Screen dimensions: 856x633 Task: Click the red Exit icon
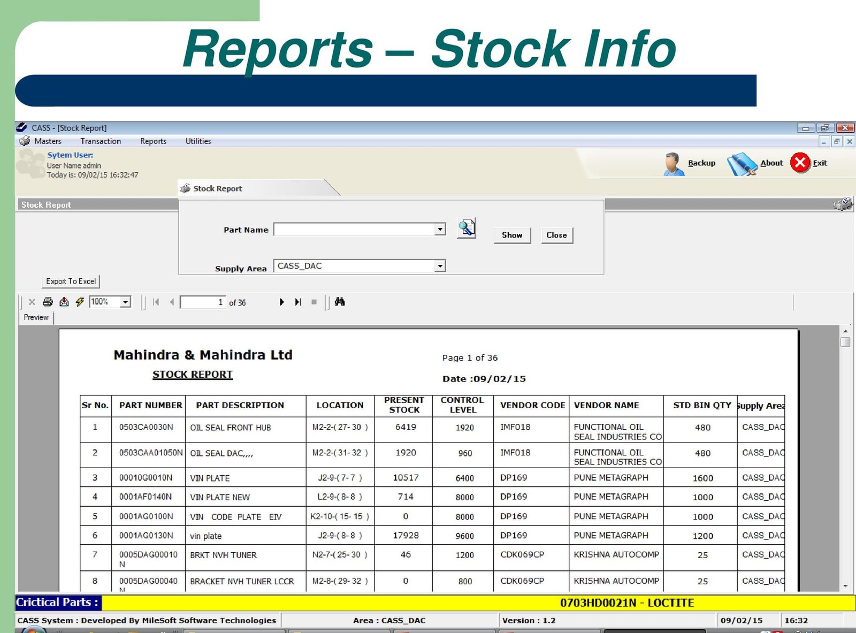tap(800, 163)
